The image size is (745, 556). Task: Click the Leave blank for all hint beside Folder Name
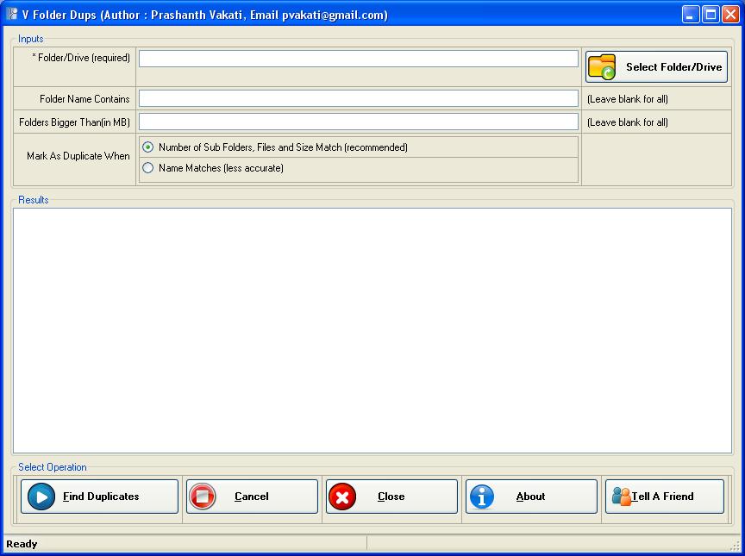click(628, 99)
